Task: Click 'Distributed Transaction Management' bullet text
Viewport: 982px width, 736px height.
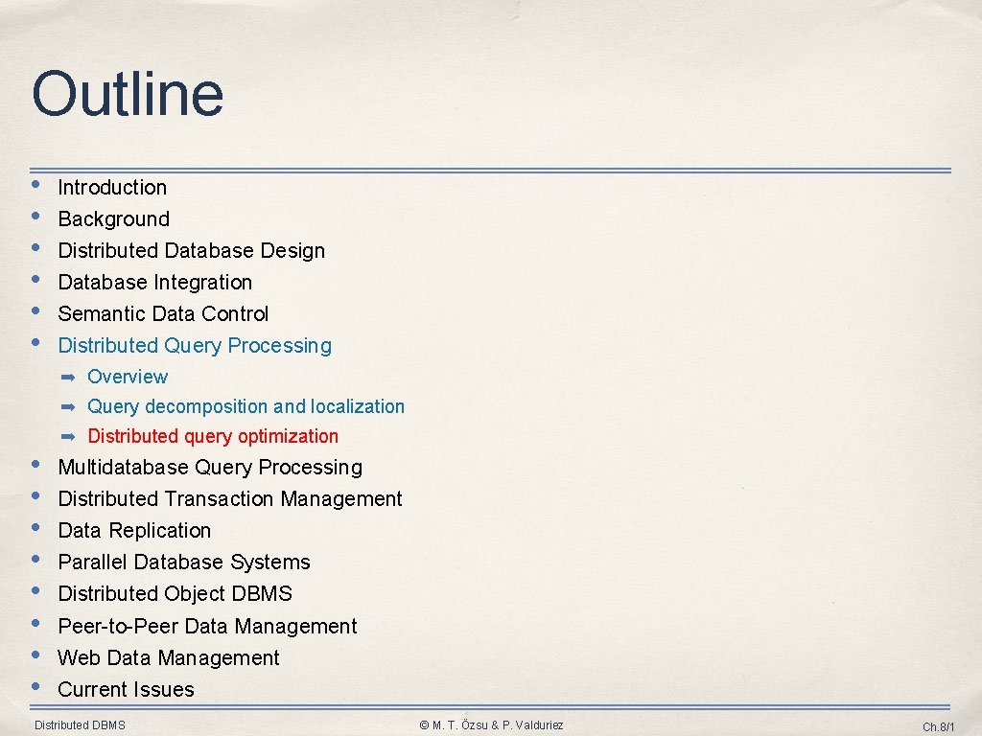Action: 230,498
